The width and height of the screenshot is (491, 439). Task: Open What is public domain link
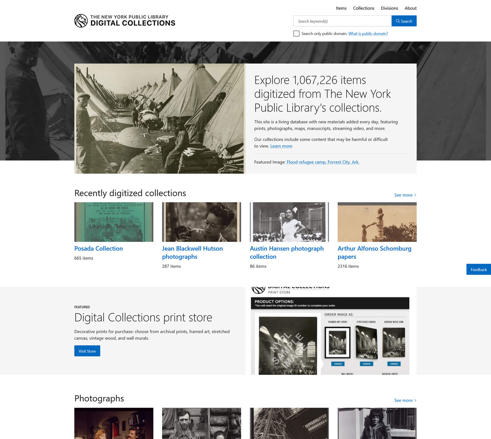pyautogui.click(x=368, y=33)
